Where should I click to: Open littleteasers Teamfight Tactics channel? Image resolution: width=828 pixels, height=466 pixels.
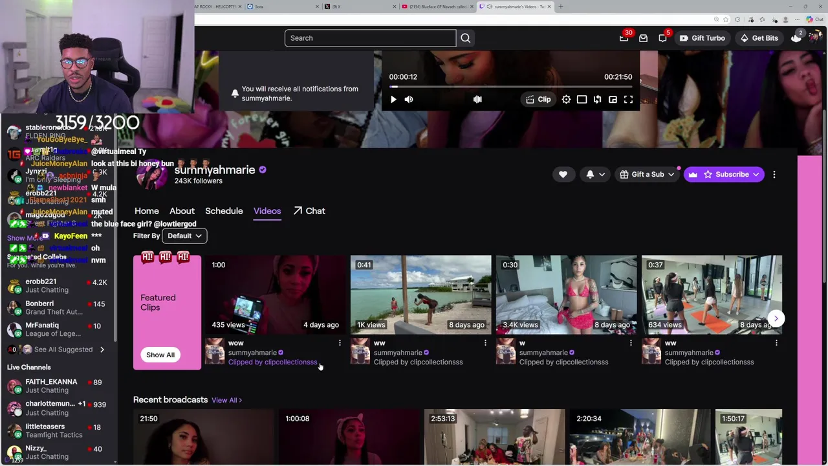tap(58, 430)
